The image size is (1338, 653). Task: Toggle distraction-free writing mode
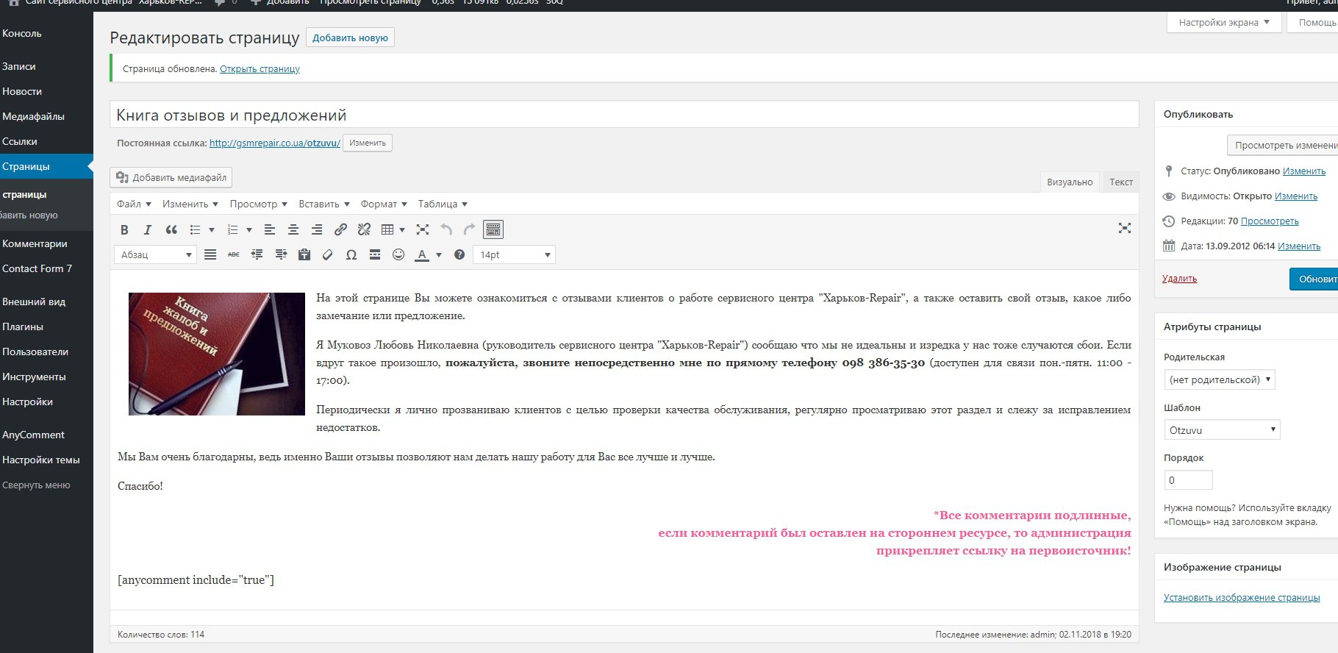click(x=1124, y=229)
